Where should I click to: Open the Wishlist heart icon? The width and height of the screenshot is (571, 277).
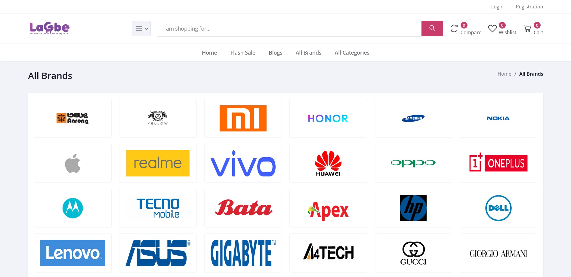(x=492, y=29)
